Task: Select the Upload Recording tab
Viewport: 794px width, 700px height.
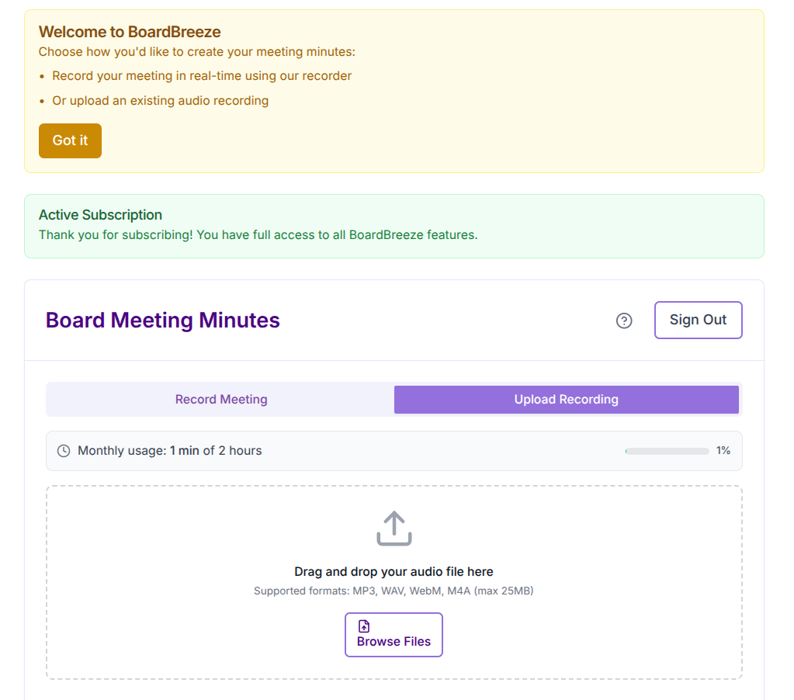Action: [566, 400]
